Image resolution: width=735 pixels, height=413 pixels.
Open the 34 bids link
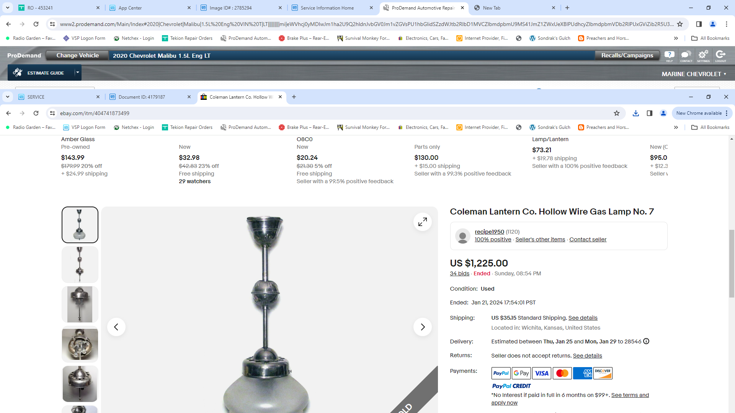(x=459, y=273)
